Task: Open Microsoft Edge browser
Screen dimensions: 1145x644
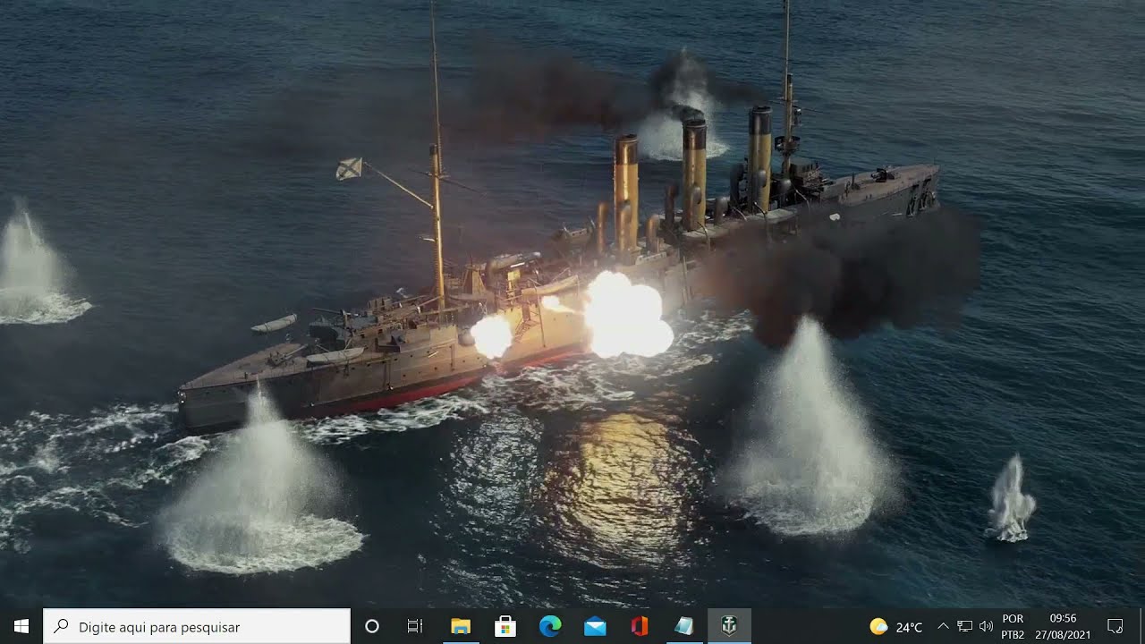Action: (550, 626)
